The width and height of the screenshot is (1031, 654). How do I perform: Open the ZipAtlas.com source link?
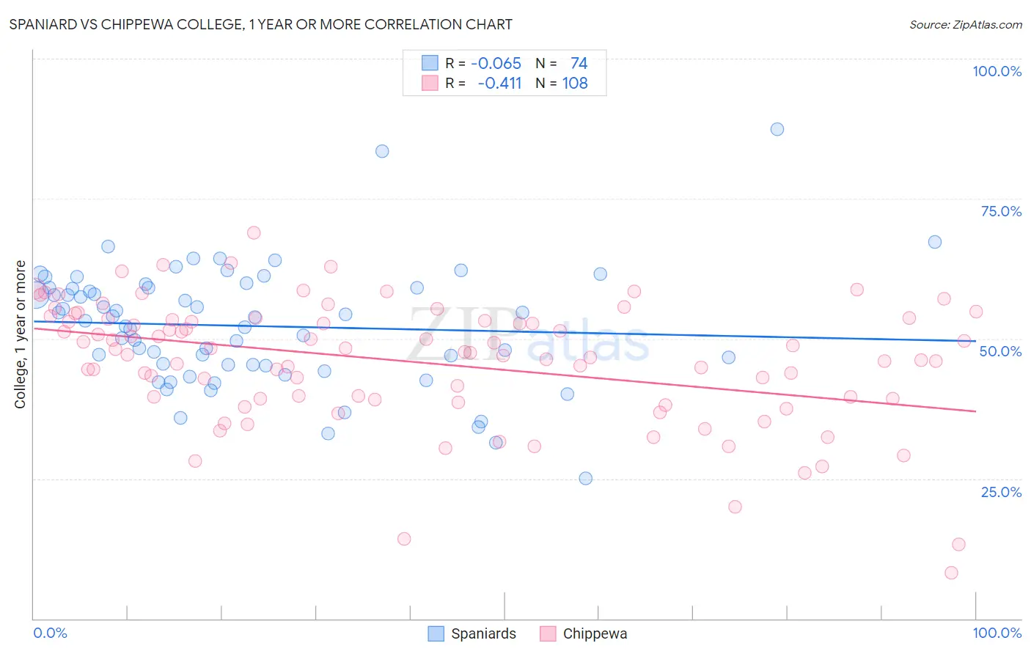coord(966,24)
